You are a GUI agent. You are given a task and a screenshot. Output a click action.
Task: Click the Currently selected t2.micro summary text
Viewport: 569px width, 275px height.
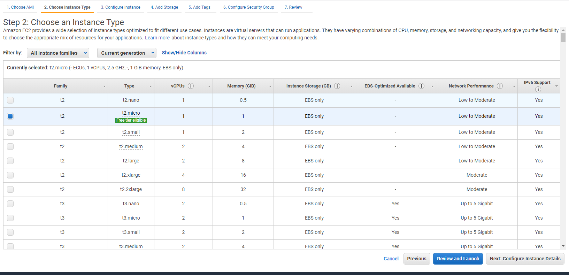pos(95,68)
